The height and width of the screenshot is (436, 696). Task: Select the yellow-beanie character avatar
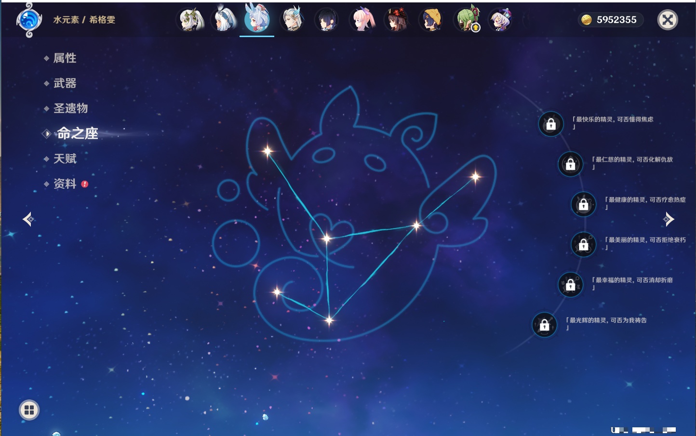tap(431, 20)
